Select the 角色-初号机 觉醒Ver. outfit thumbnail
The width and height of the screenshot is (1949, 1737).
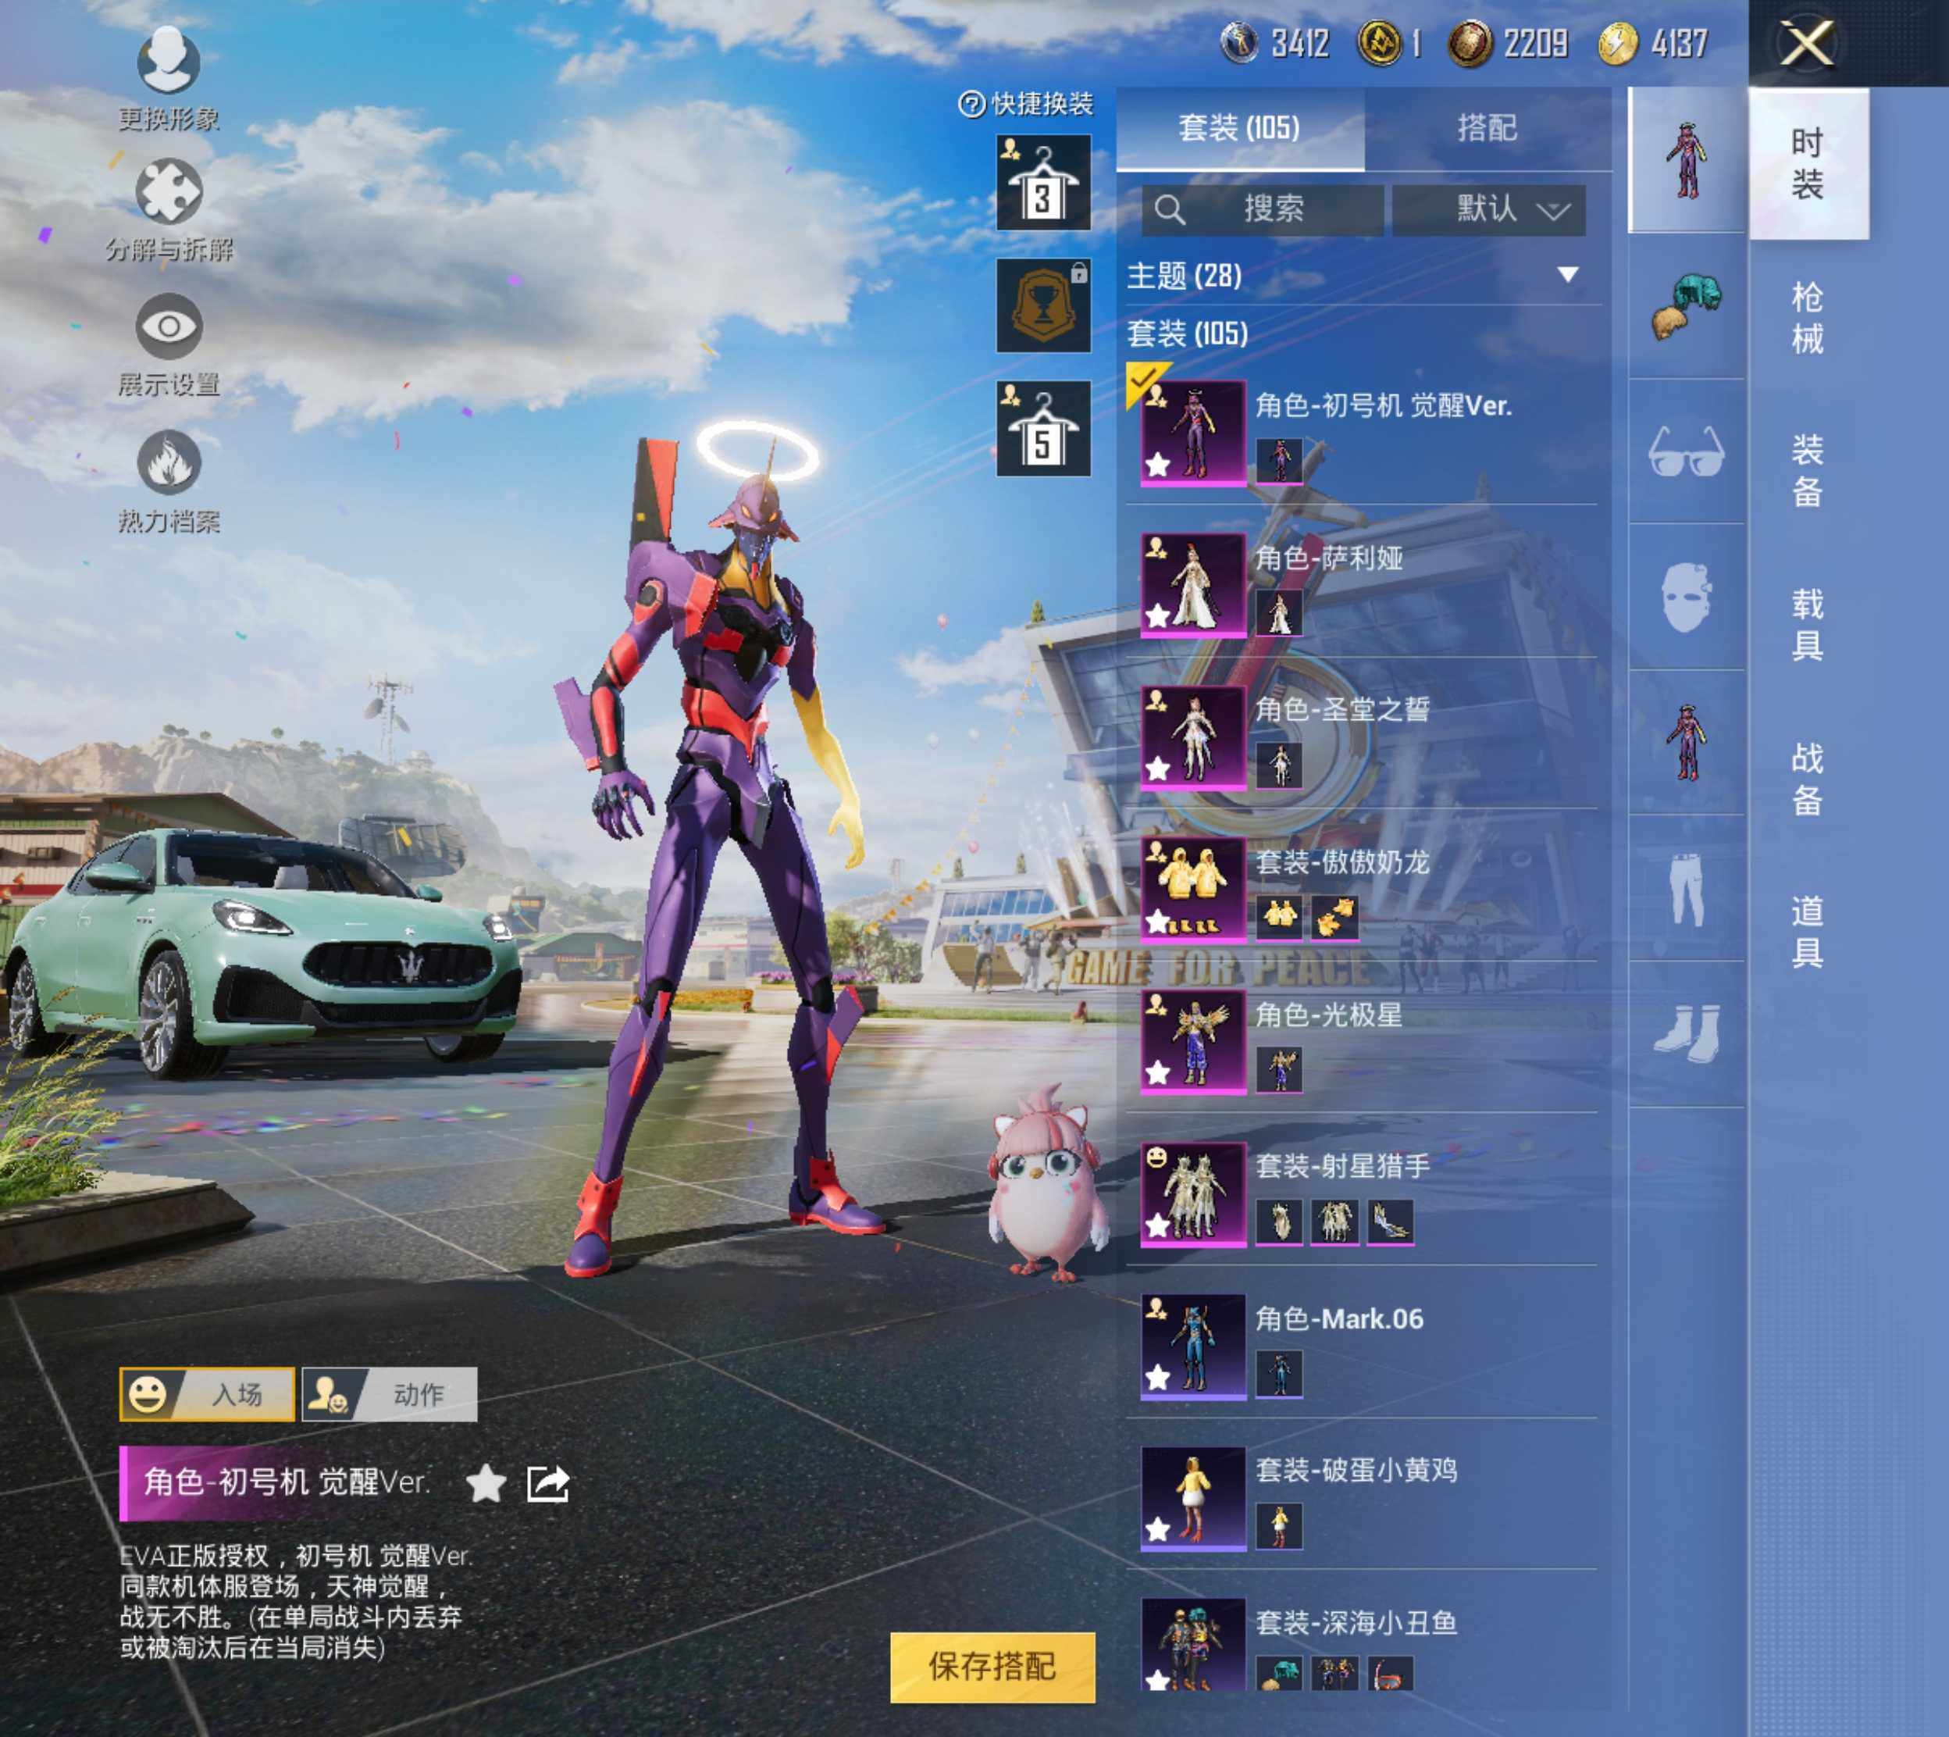(1193, 433)
